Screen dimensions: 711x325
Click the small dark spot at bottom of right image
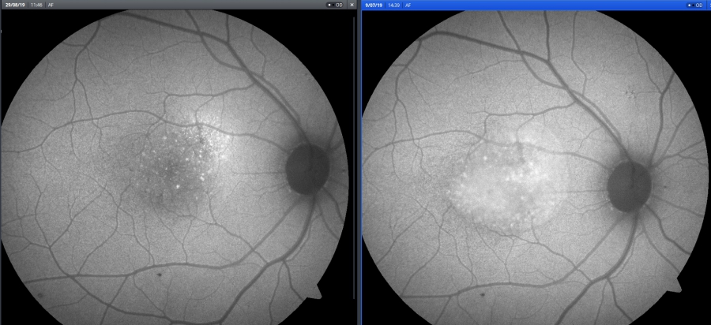pyautogui.click(x=483, y=293)
